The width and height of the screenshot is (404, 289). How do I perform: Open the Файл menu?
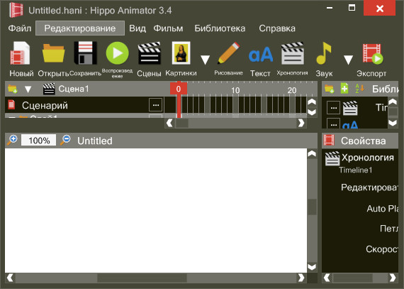[20, 28]
